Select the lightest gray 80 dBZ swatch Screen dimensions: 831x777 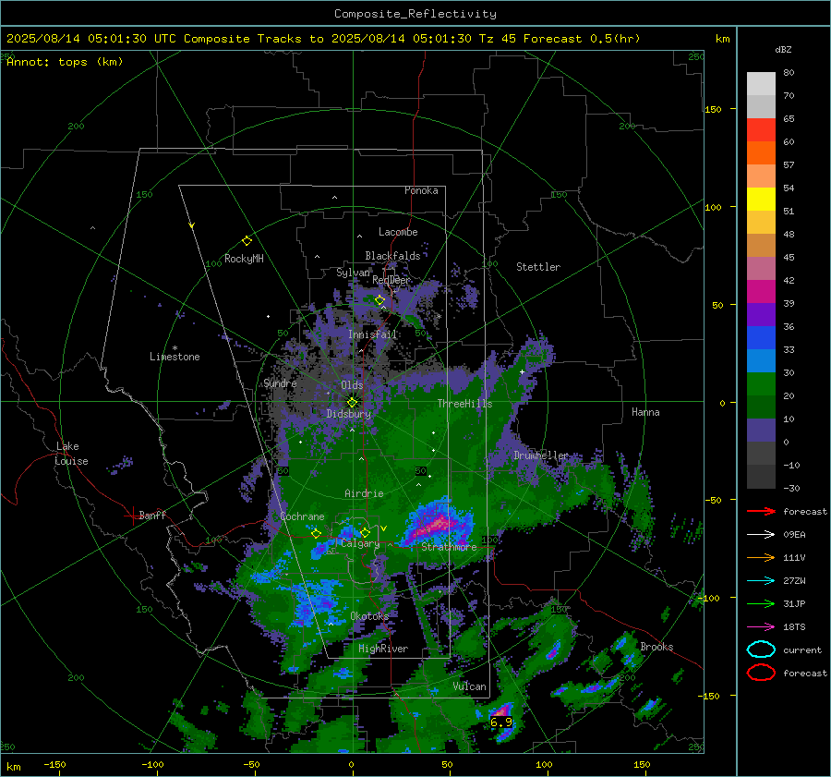pos(761,84)
